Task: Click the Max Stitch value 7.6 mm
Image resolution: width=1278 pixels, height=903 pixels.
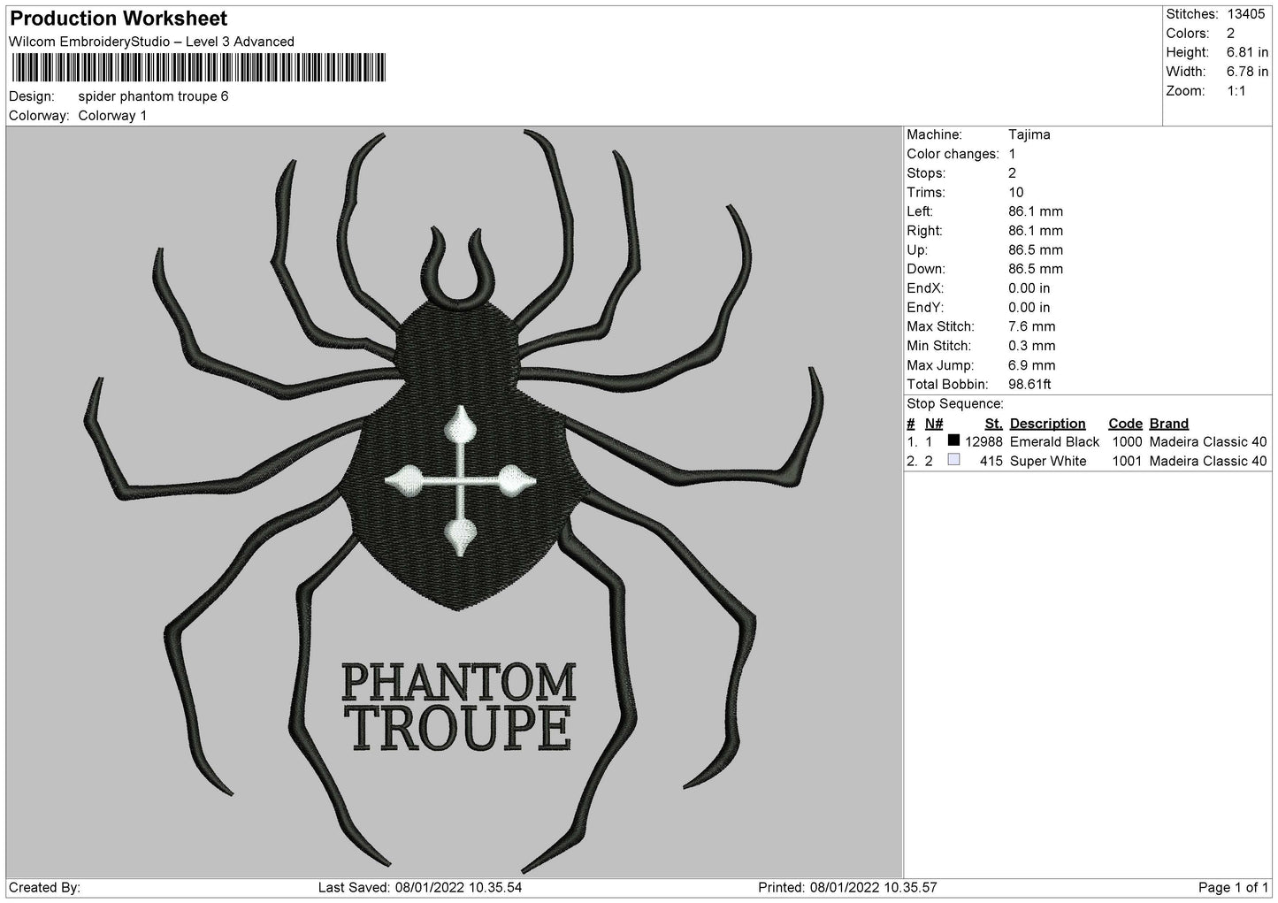Action: [1032, 326]
